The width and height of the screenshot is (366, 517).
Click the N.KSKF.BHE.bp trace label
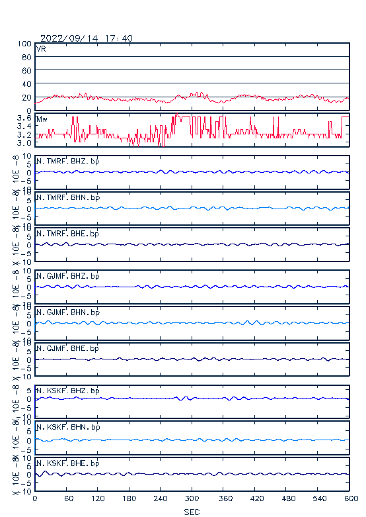[68, 463]
